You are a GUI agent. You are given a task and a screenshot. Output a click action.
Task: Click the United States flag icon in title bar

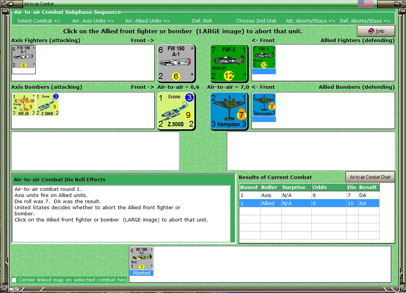pyautogui.click(x=365, y=4)
